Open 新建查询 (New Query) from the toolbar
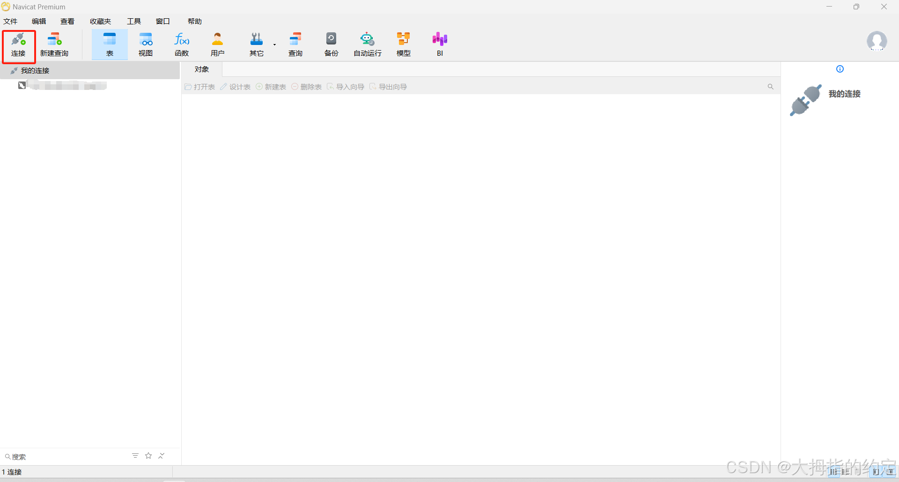The image size is (899, 482). point(54,45)
